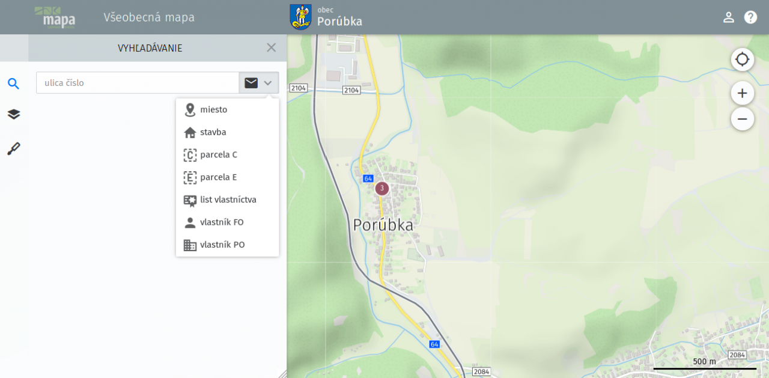Zoom out the map with minus button
The height and width of the screenshot is (378, 769).
pyautogui.click(x=742, y=119)
